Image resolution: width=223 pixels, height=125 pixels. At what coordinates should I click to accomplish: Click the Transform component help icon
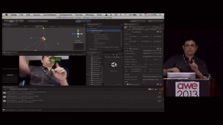click(158, 32)
